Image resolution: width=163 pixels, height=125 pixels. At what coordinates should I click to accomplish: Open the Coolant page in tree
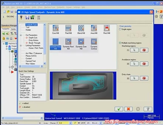pos(29,58)
